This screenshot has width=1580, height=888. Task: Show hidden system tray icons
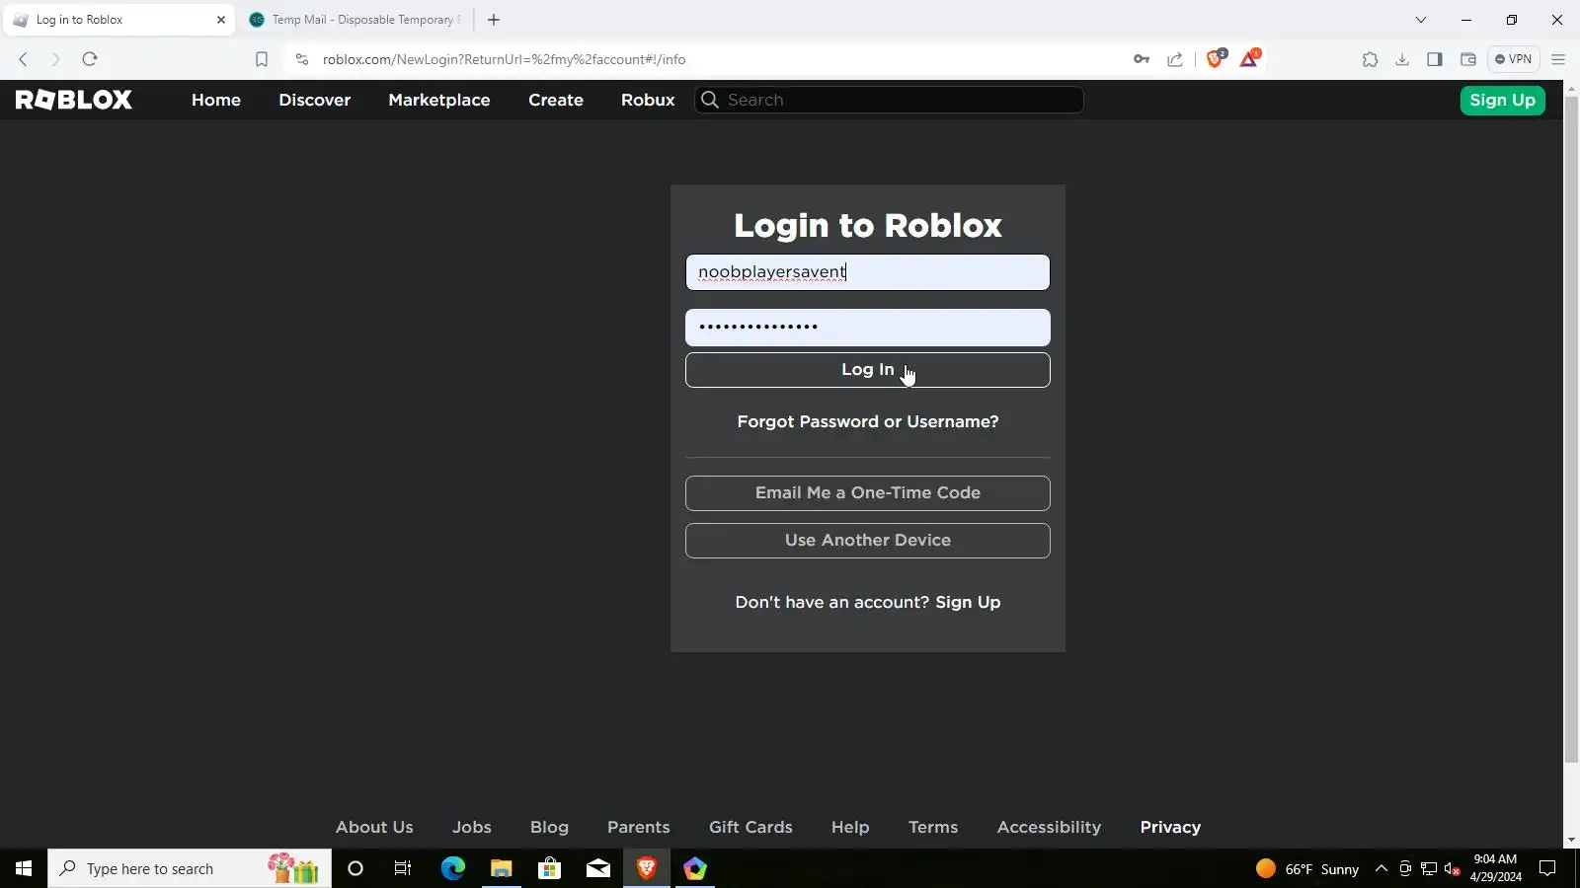pos(1382,868)
